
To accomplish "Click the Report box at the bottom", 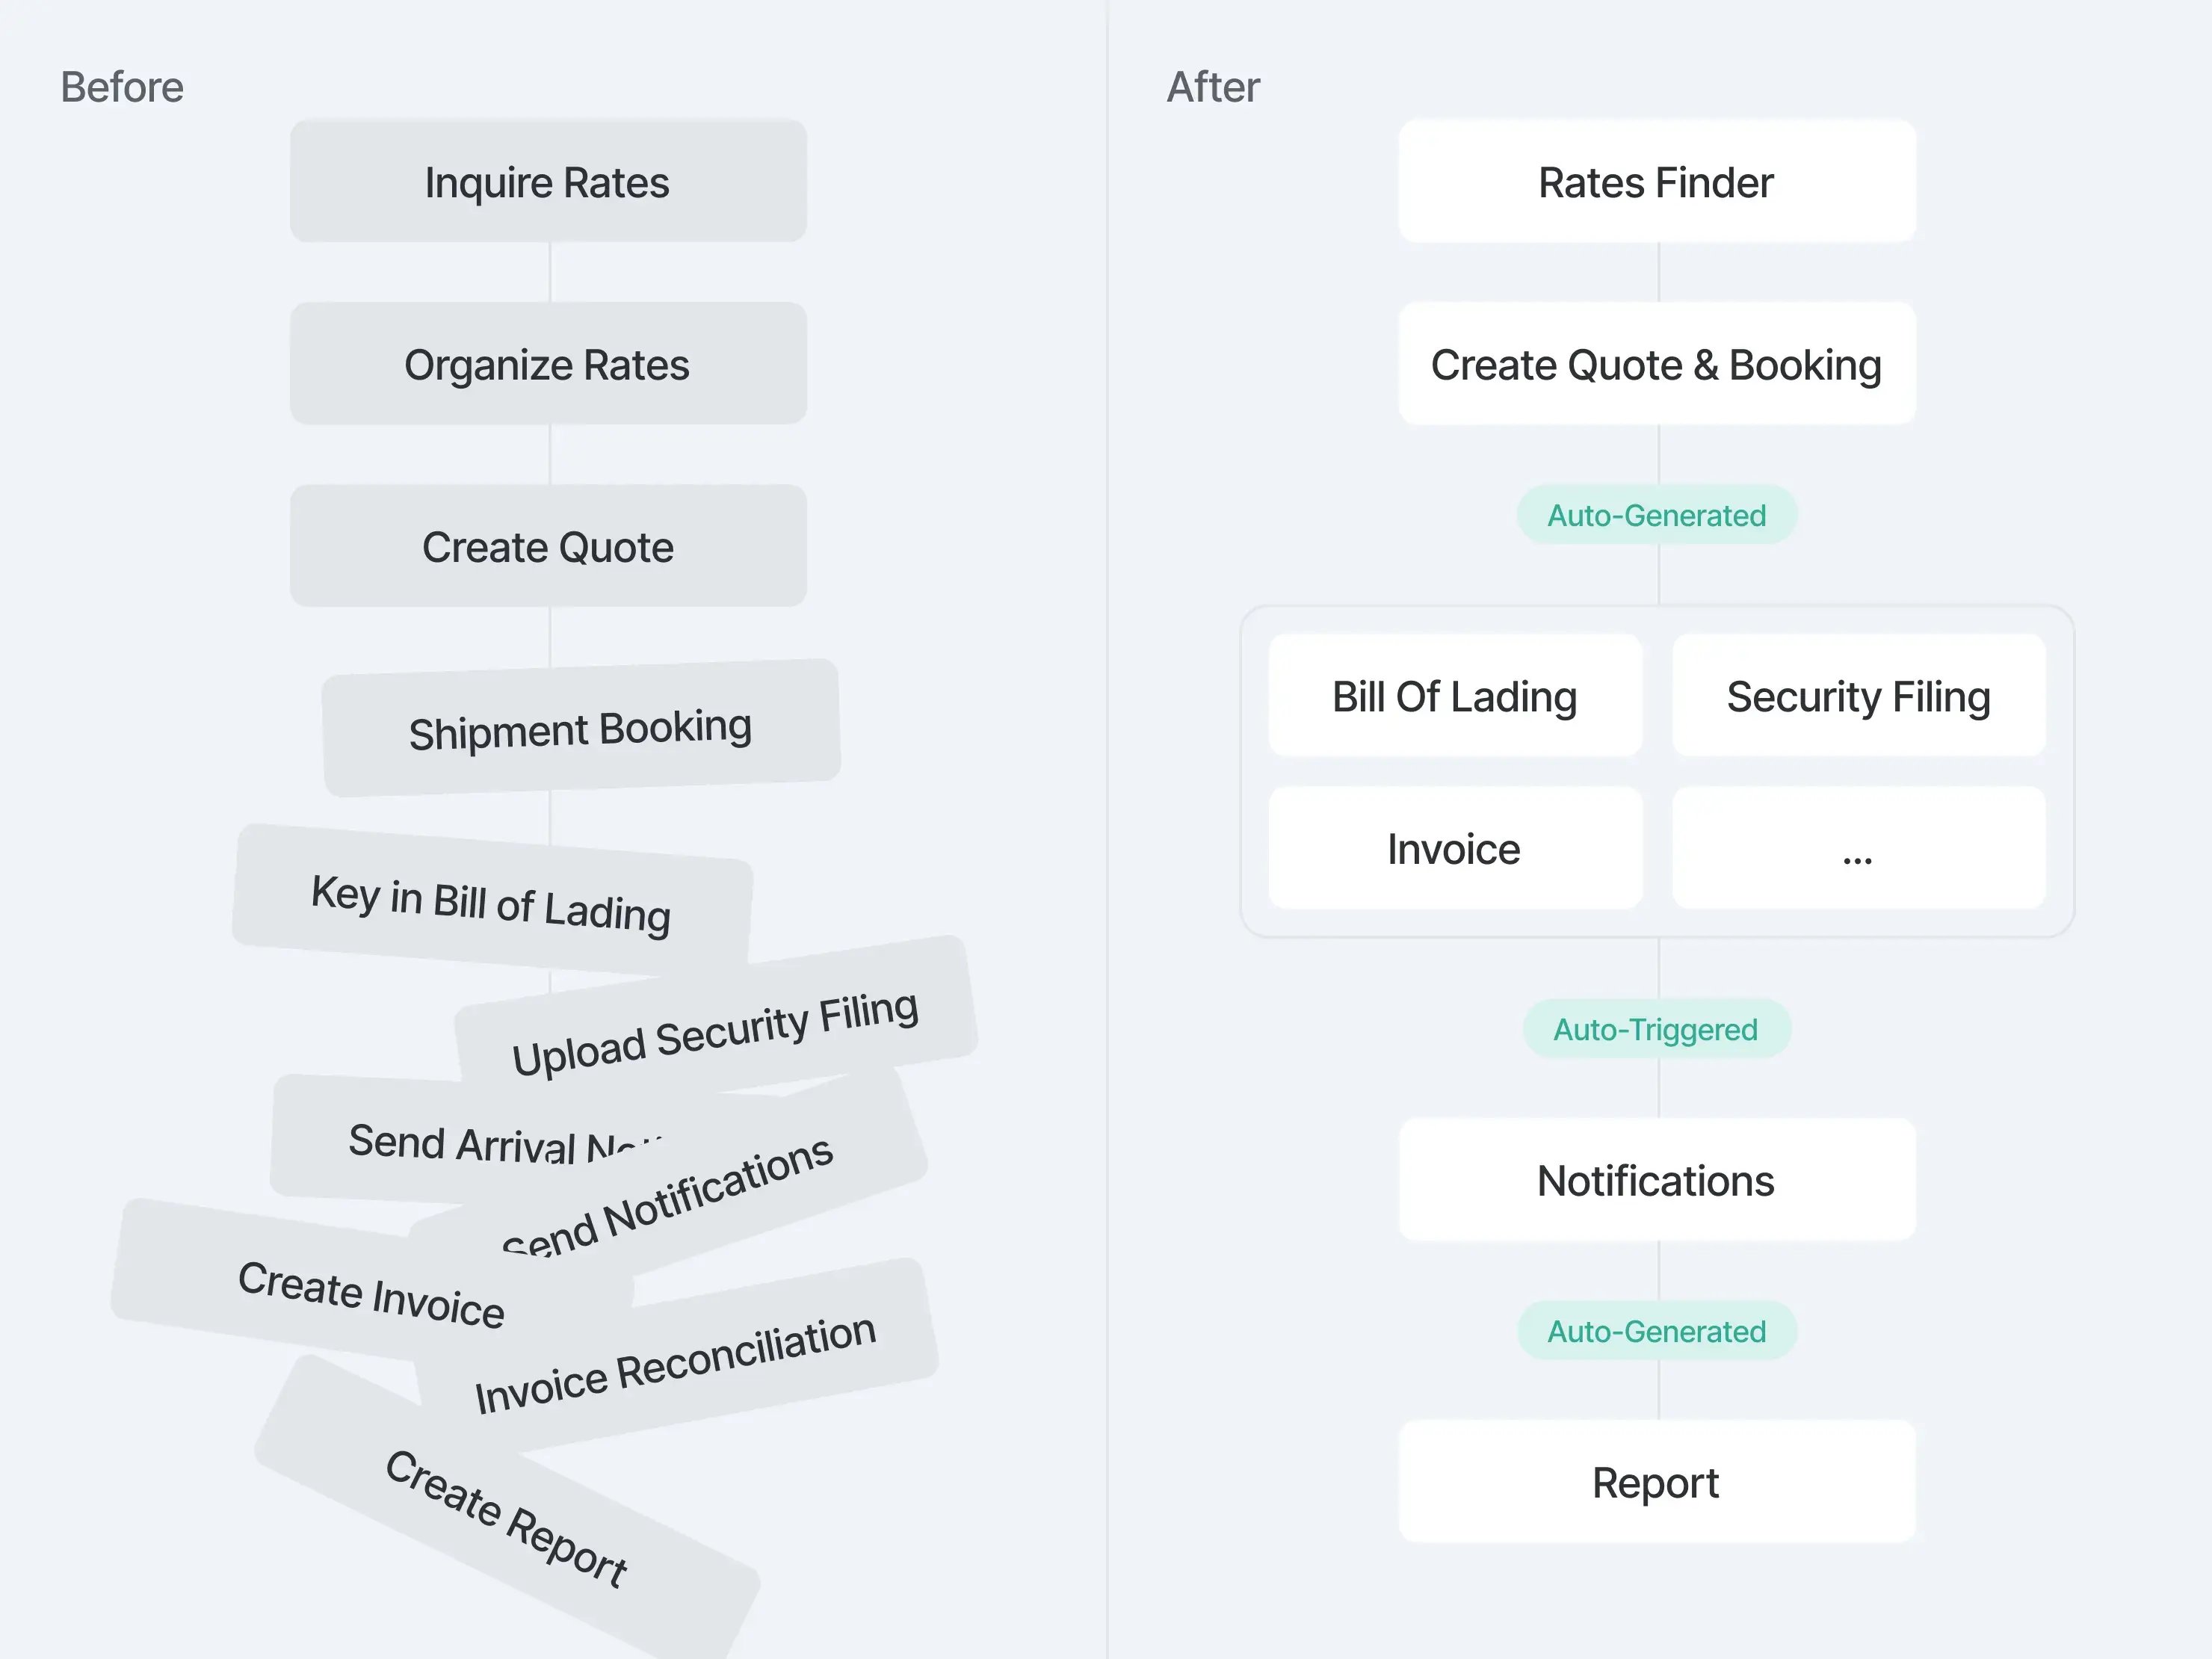I will pos(1656,1482).
